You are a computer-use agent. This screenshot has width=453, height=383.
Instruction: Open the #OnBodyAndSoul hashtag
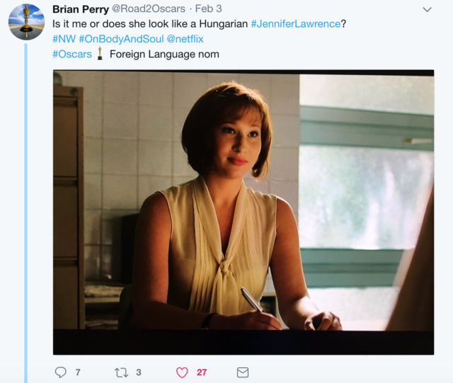pos(121,39)
